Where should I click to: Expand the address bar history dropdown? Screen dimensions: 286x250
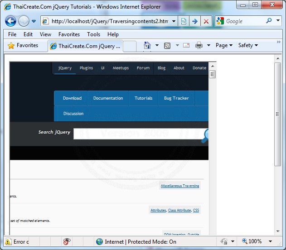pyautogui.click(x=174, y=21)
